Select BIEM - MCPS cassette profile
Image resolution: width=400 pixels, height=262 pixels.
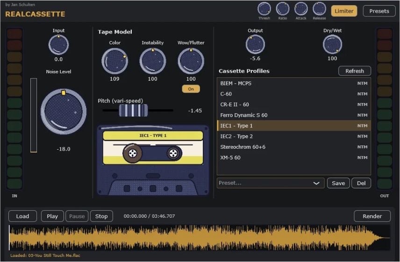[x=294, y=83]
